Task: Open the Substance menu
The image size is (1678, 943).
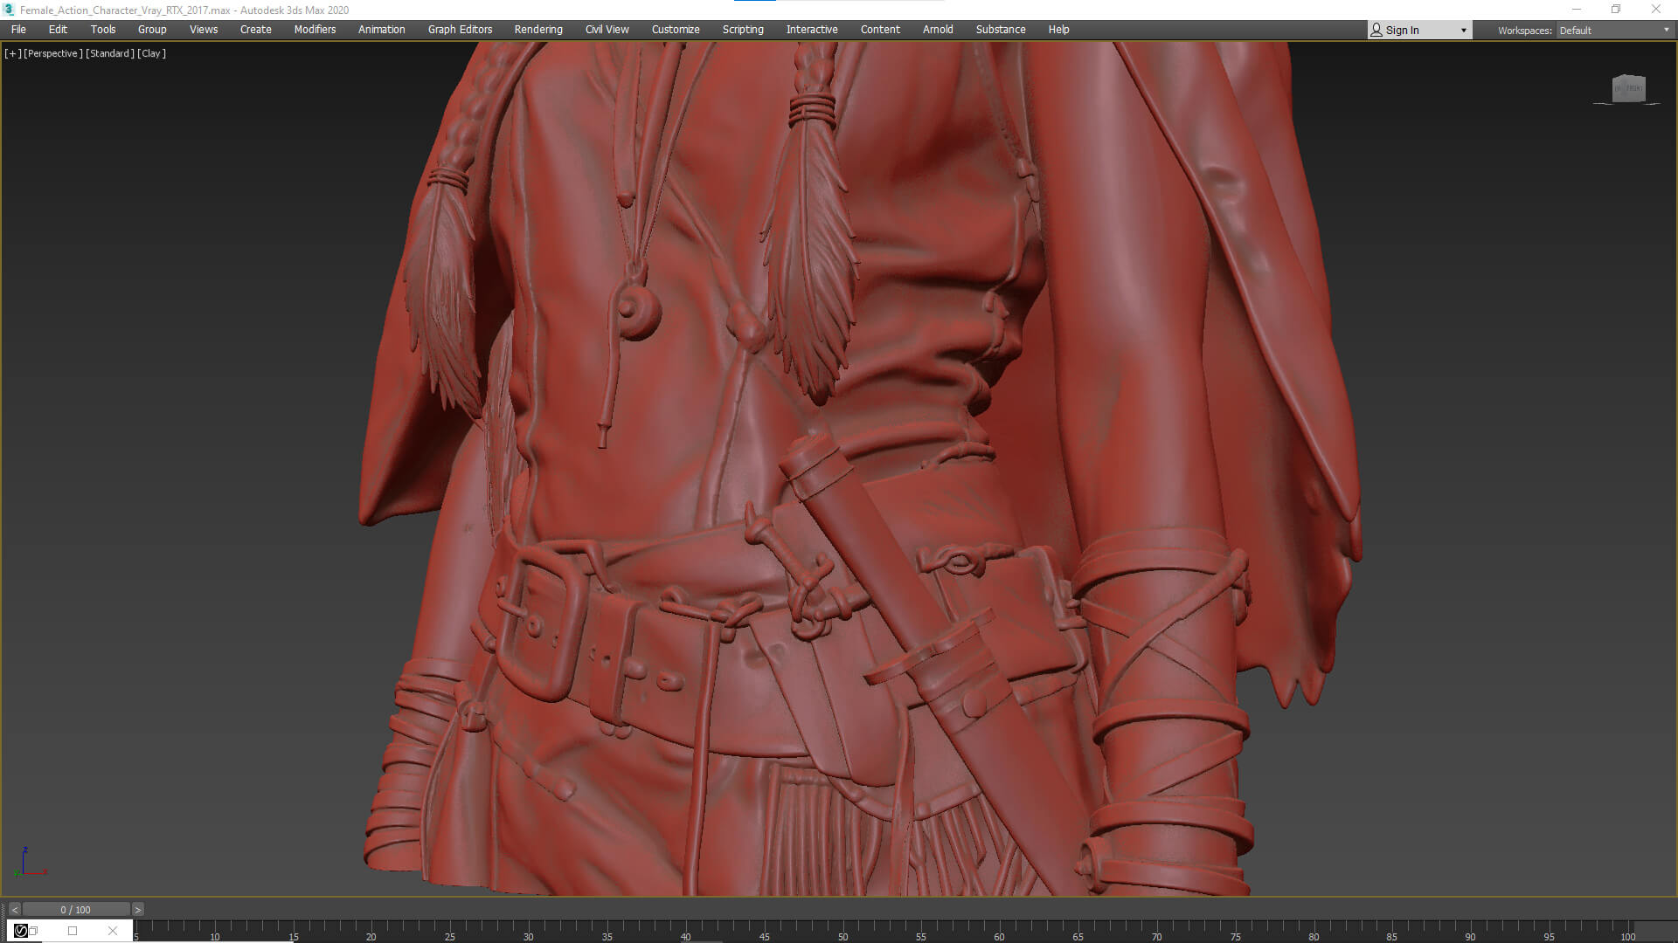Action: 1001,30
